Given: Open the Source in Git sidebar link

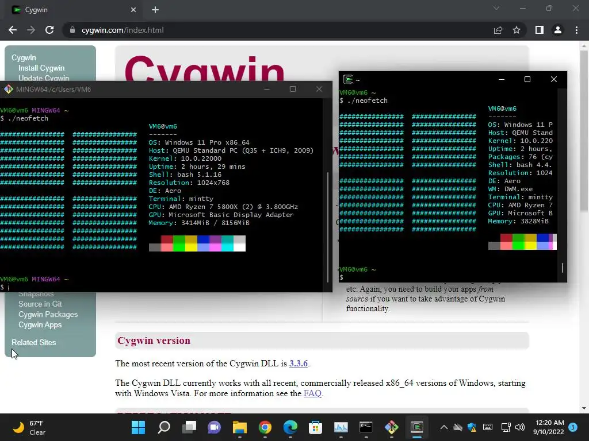Looking at the screenshot, I should click(x=40, y=304).
